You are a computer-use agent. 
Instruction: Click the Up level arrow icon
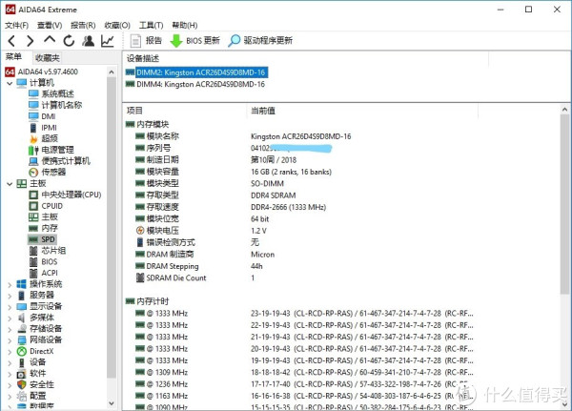pos(49,41)
